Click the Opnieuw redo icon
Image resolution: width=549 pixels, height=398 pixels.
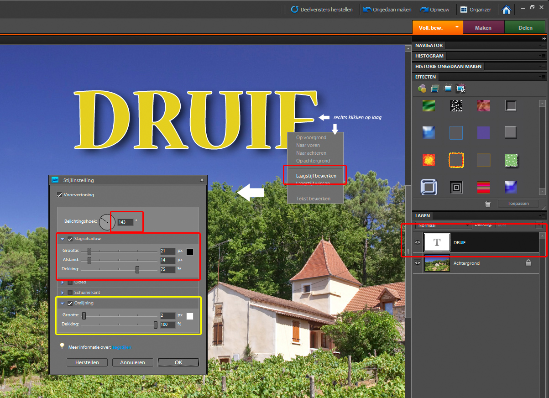(424, 10)
